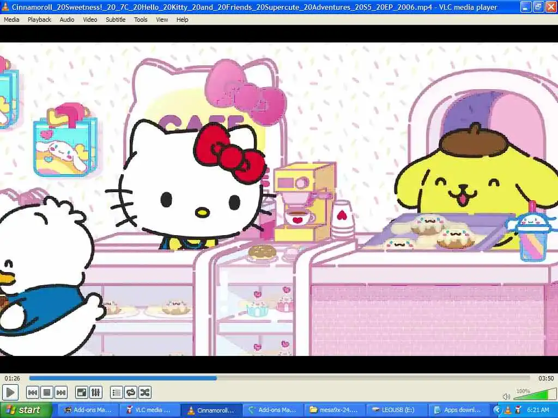This screenshot has width=558, height=418.
Task: Open the Windows Start menu
Action: point(25,410)
